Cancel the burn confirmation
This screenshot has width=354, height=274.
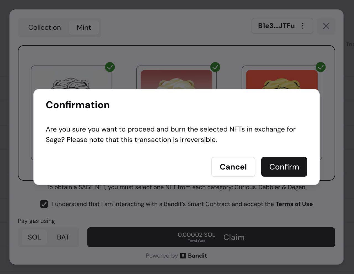tap(233, 167)
